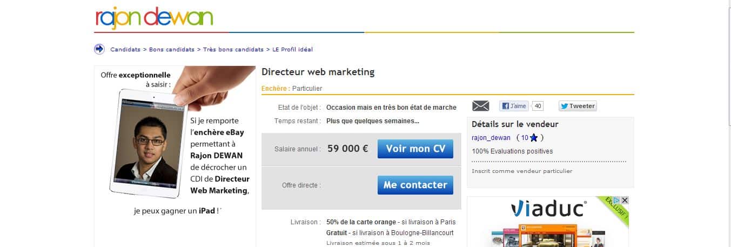The height and width of the screenshot is (247, 731).
Task: Open the rajon_dewan seller link
Action: (491, 138)
